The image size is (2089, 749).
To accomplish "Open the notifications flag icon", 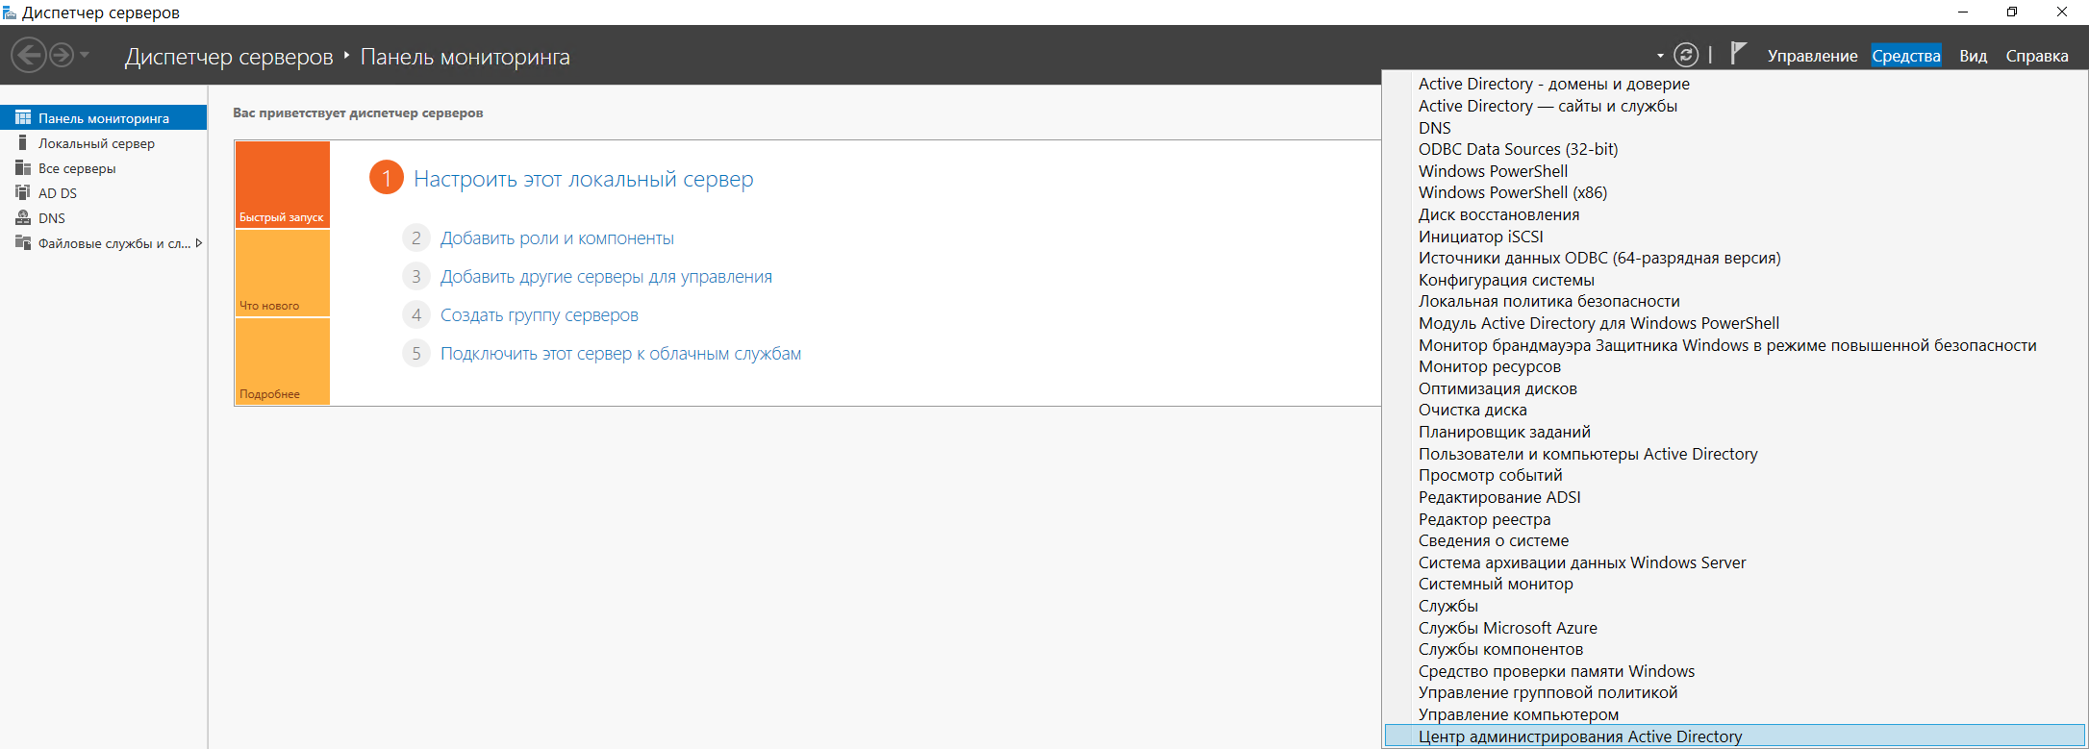I will tap(1738, 54).
